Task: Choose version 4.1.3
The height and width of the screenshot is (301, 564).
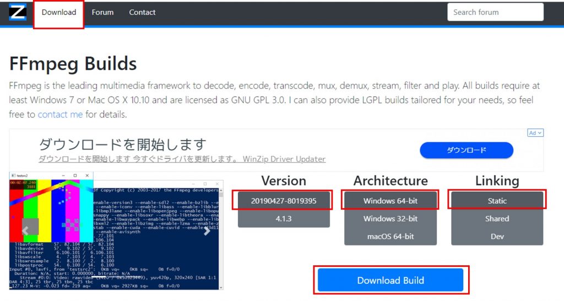Action: point(284,219)
